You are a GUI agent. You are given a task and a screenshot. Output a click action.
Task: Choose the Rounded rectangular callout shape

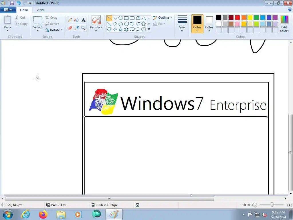tap(132, 30)
